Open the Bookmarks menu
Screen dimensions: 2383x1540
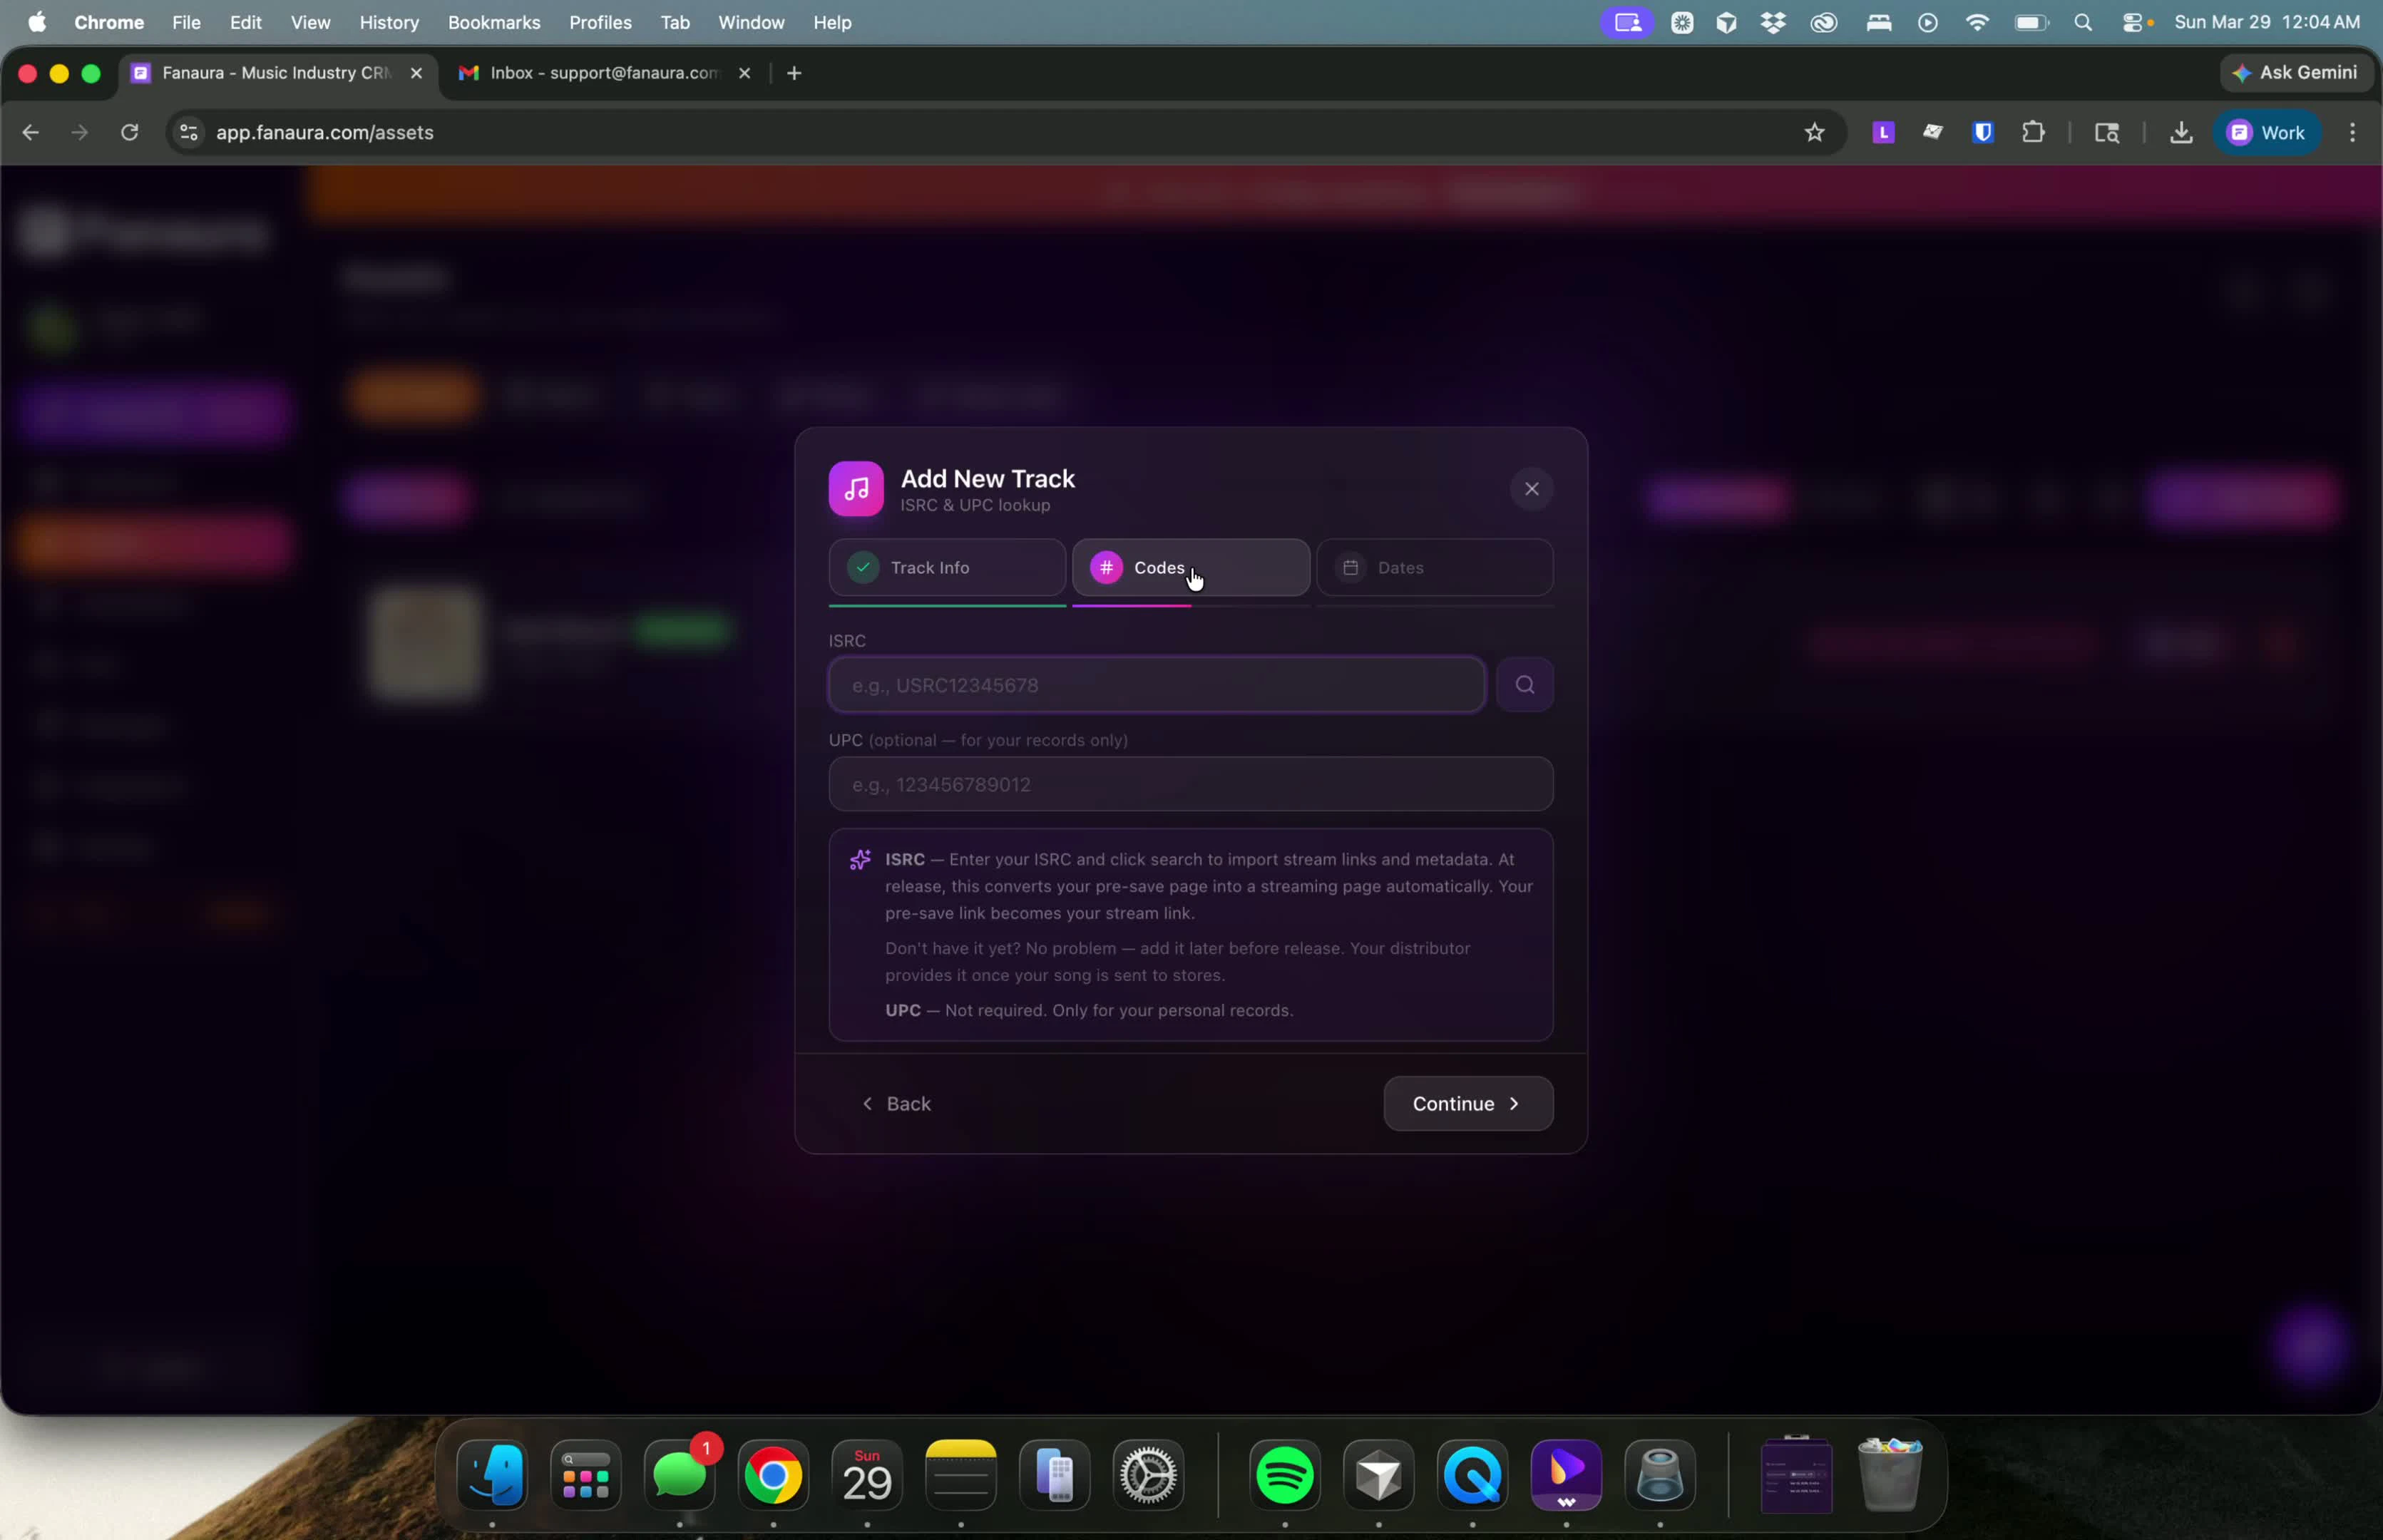click(494, 22)
